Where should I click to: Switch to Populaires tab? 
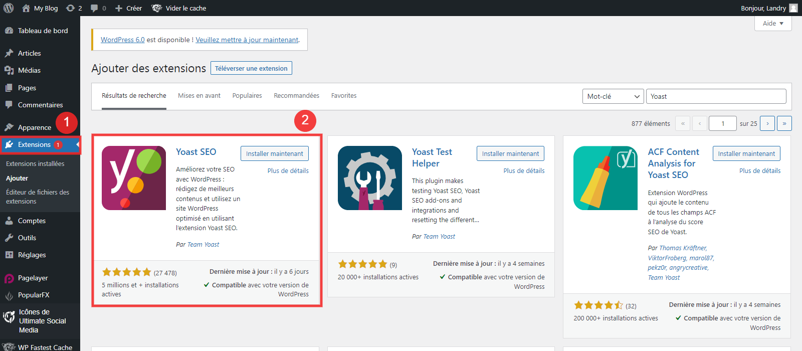point(247,95)
